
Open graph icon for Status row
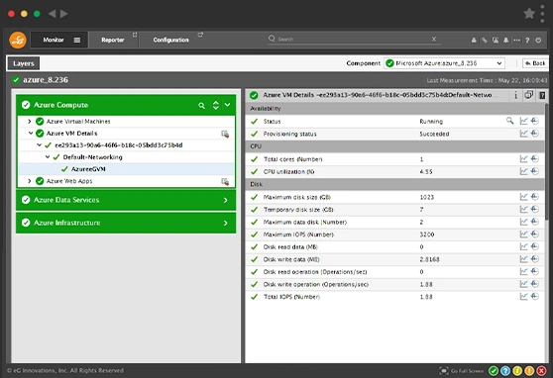click(523, 121)
